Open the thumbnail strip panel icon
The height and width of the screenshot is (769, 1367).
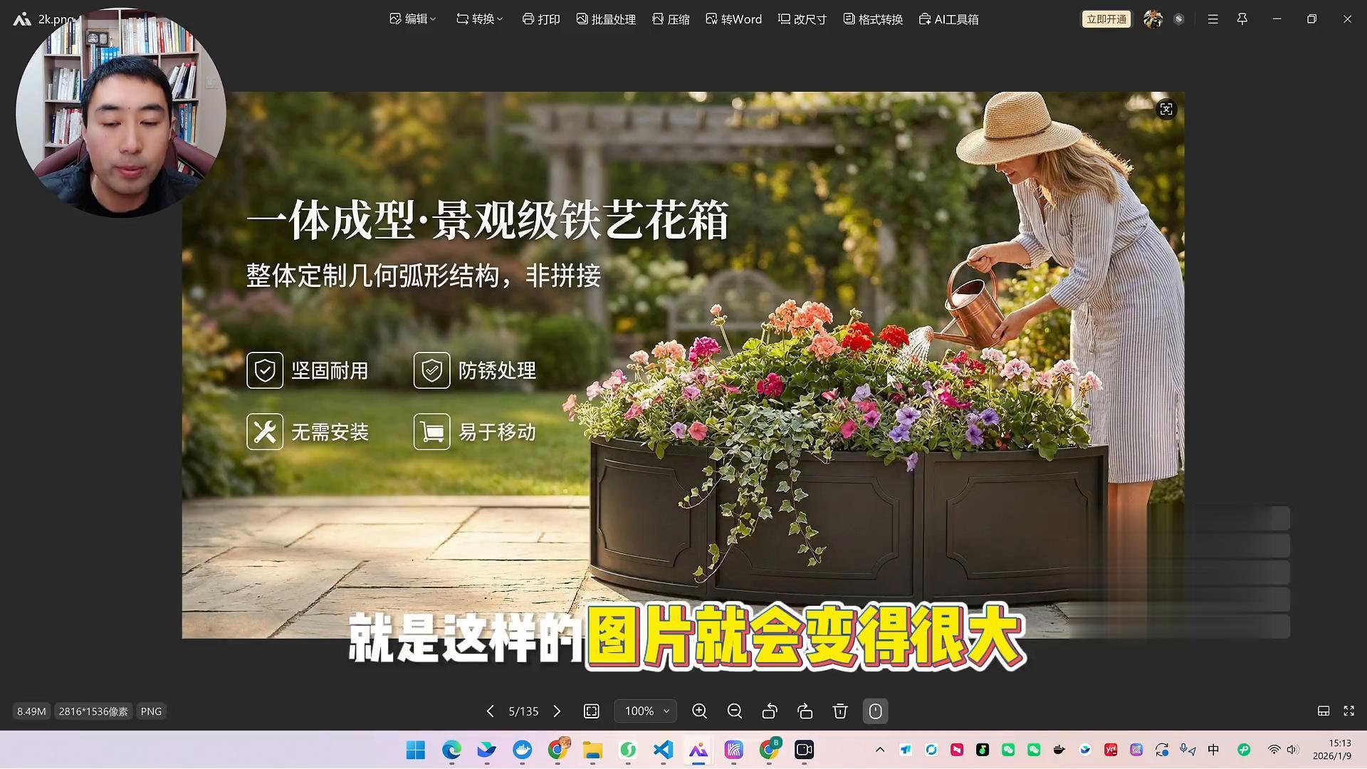coord(1324,711)
